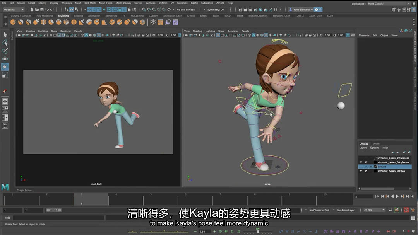Toggle the R reference state of ground layer

click(371, 167)
